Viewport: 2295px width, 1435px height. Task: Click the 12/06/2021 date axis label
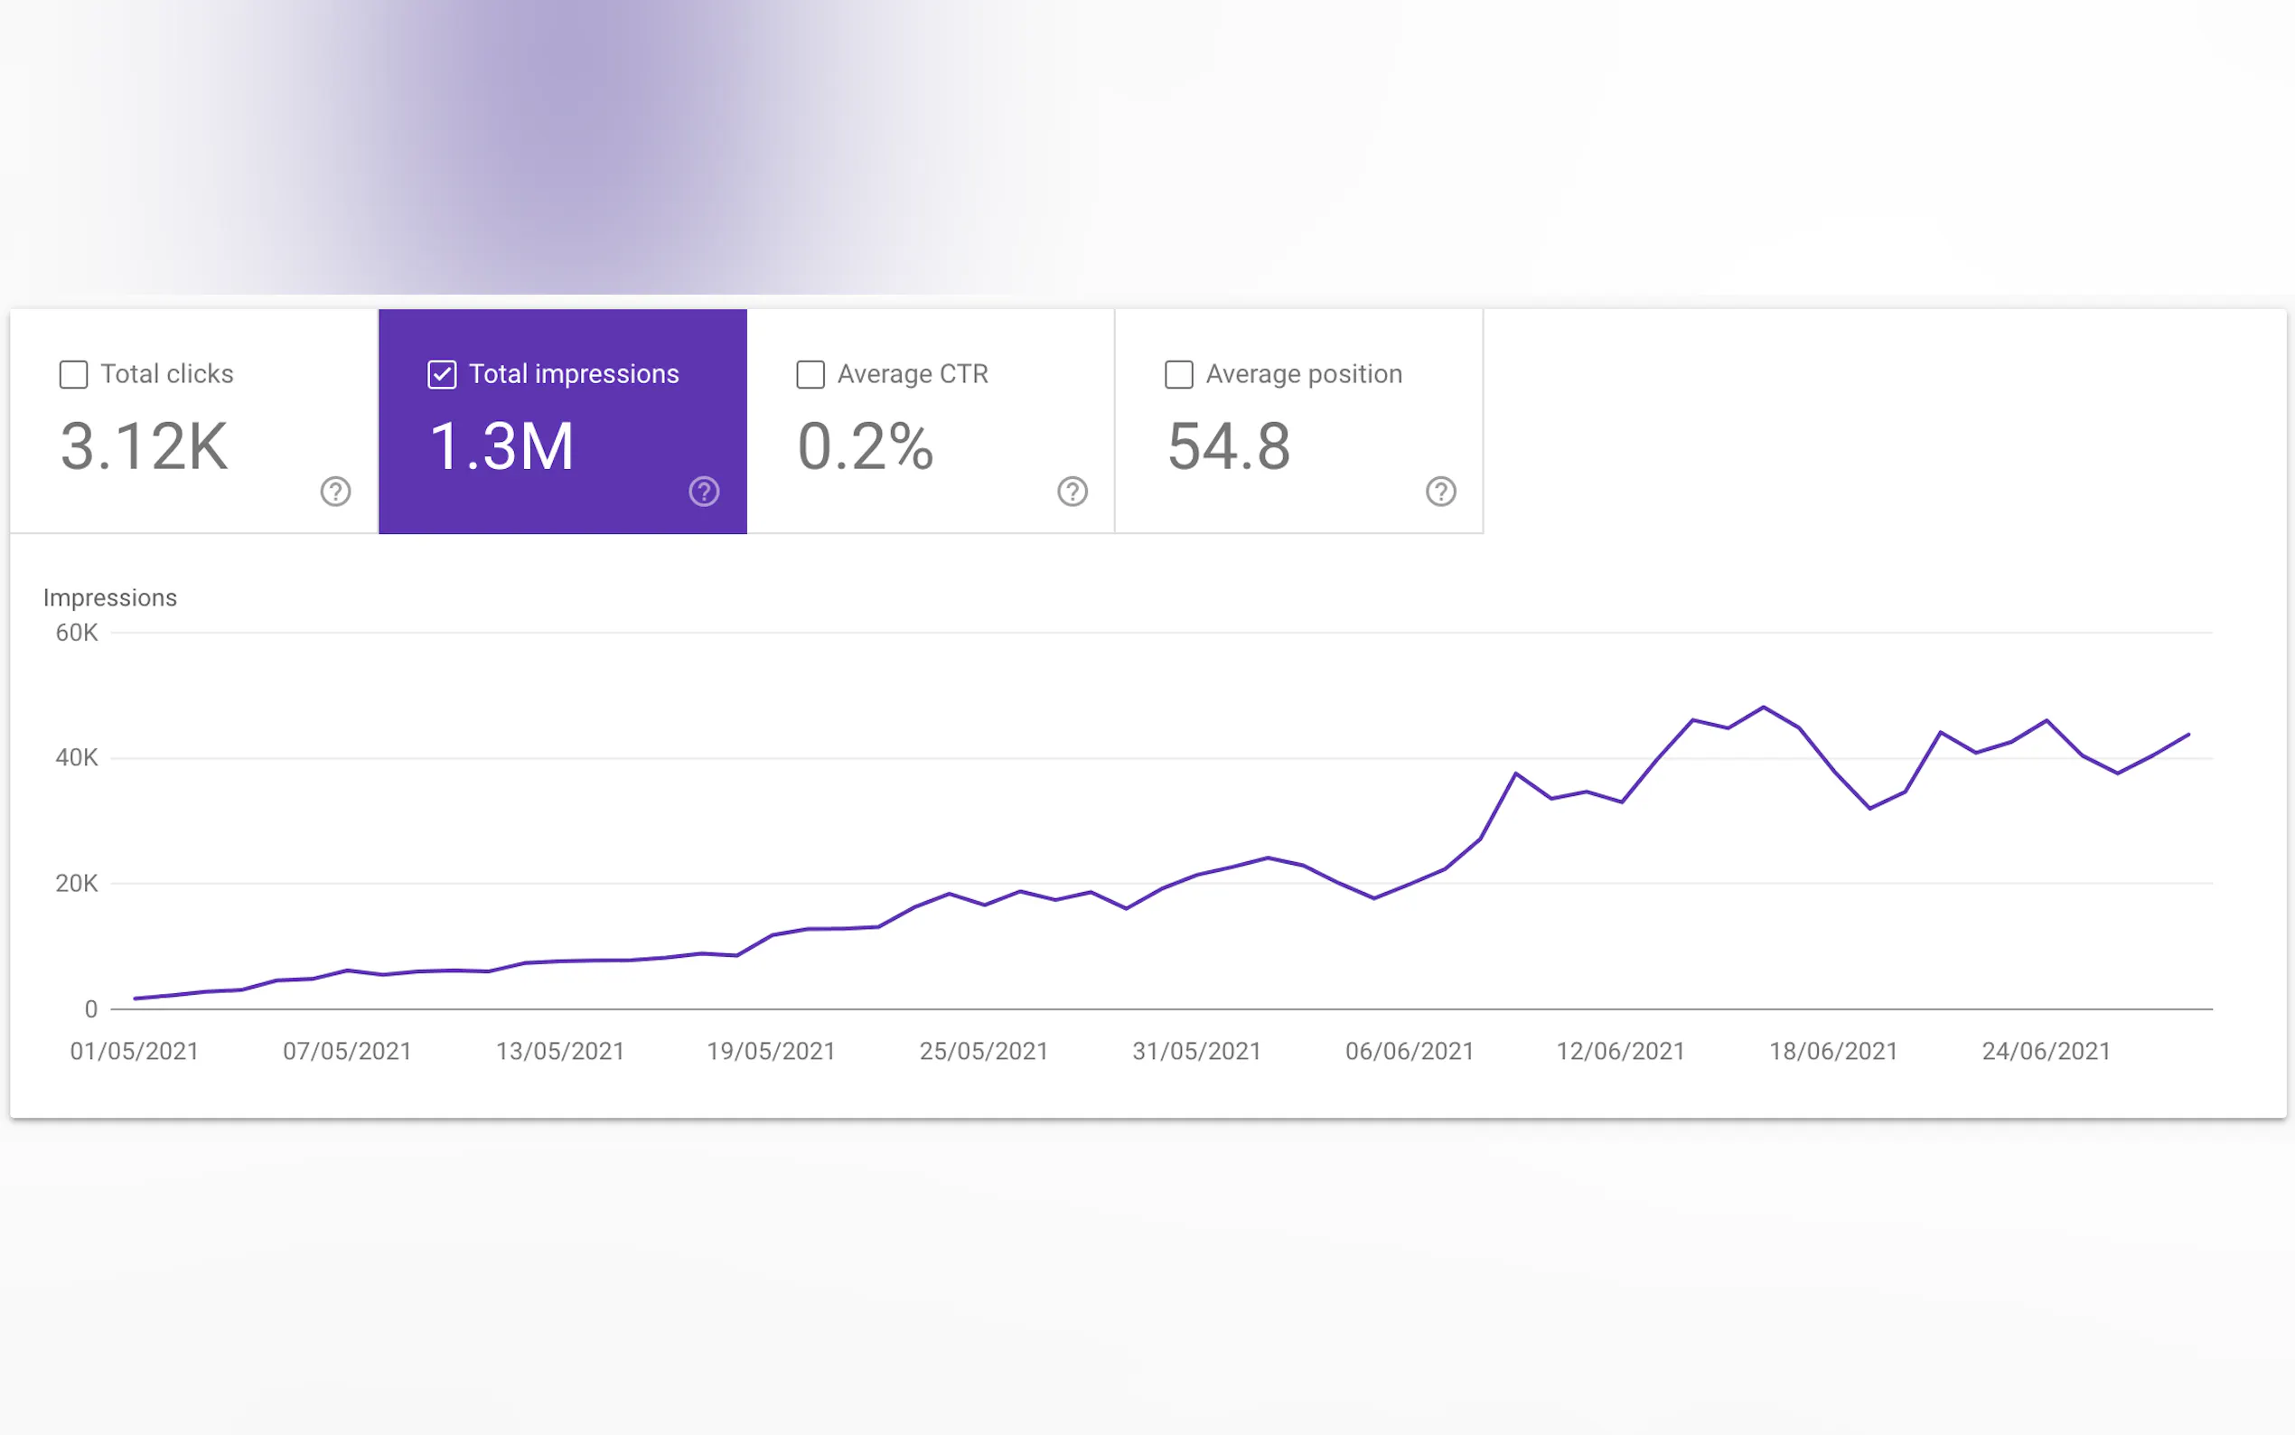tap(1620, 1052)
